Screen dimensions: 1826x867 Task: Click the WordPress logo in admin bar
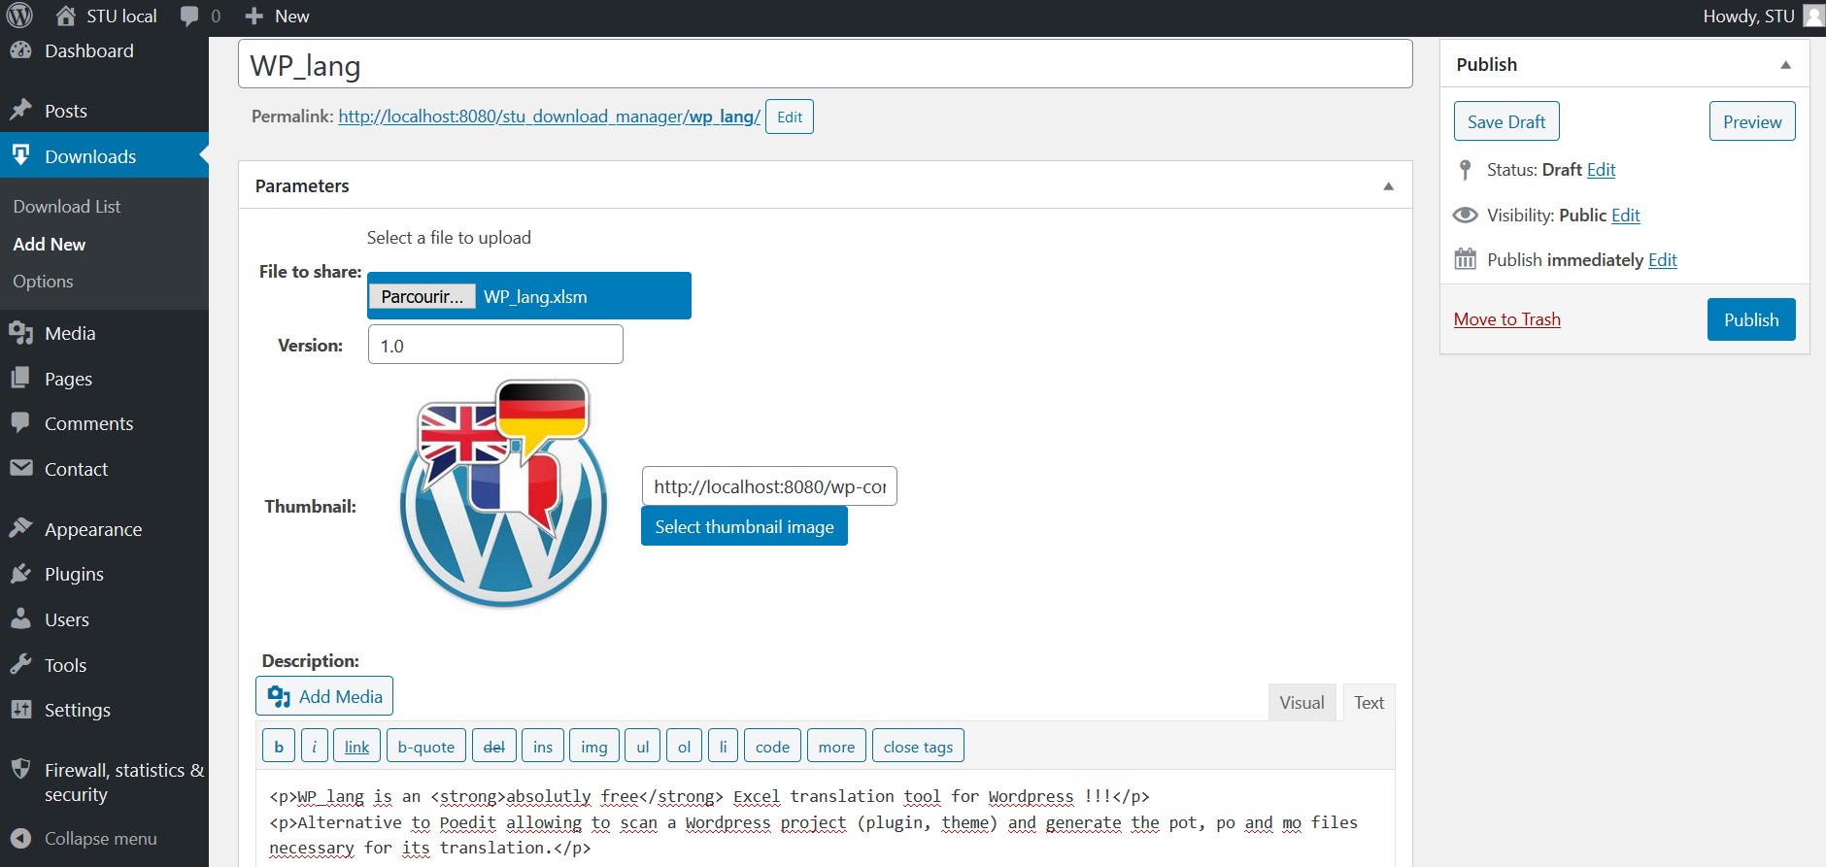[20, 16]
